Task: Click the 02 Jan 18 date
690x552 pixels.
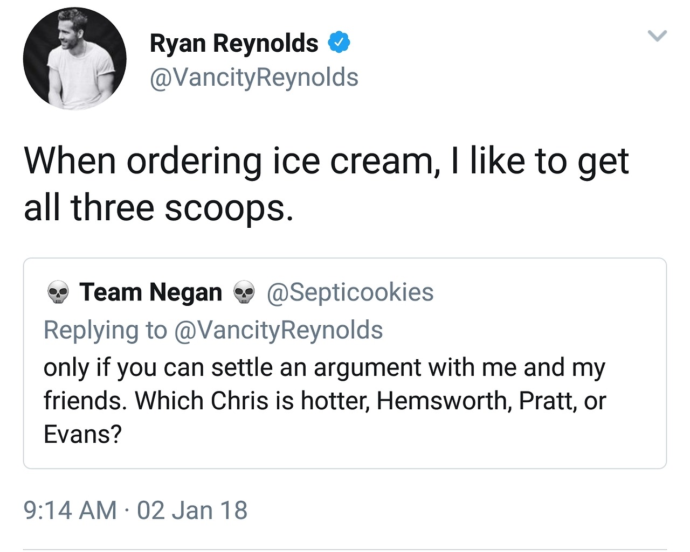Action: point(192,511)
